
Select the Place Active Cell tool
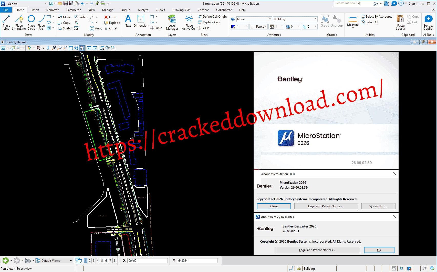189,23
